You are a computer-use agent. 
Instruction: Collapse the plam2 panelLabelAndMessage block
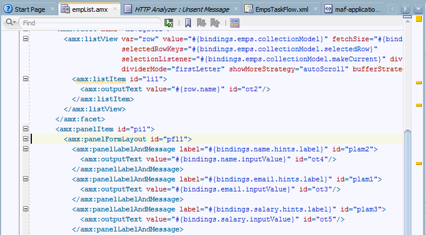(x=25, y=149)
